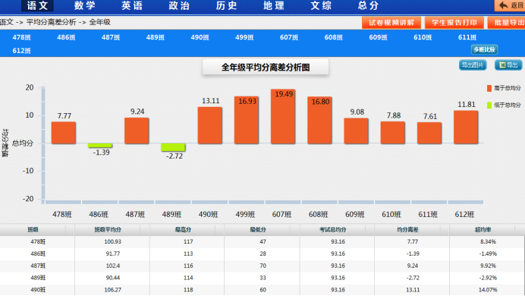
Task: Click the 610班 bar showing 7.88
Action: [393, 133]
